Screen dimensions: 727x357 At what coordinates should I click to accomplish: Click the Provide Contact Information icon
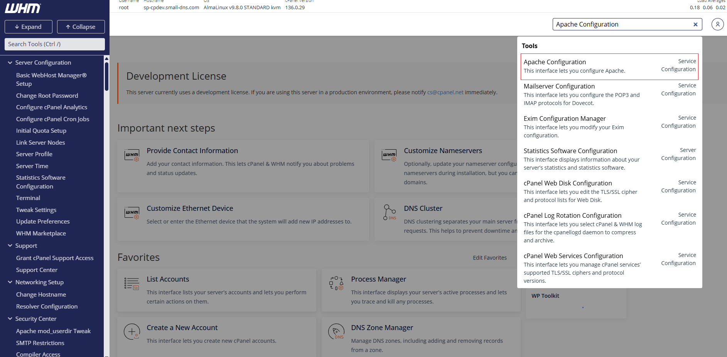[132, 155]
